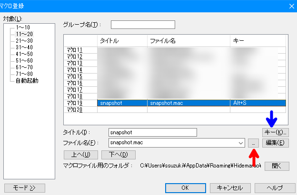Click the empty title cell of マクロ20

[x=122, y=110]
